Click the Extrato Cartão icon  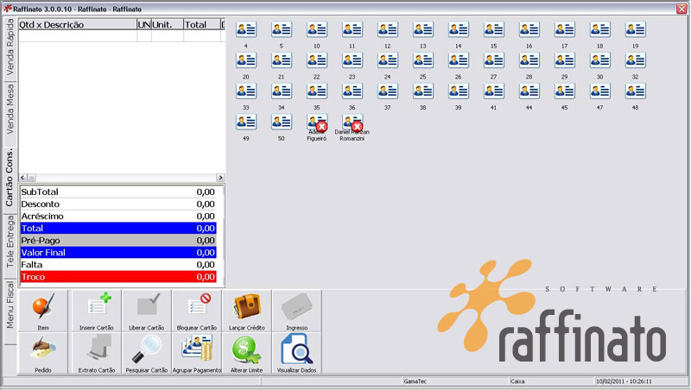coord(97,353)
